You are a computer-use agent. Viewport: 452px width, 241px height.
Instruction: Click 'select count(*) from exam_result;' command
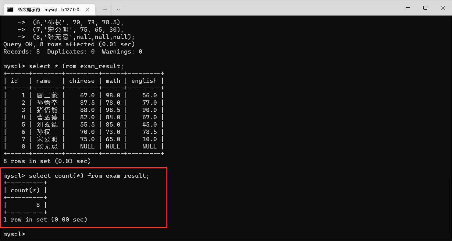point(89,176)
